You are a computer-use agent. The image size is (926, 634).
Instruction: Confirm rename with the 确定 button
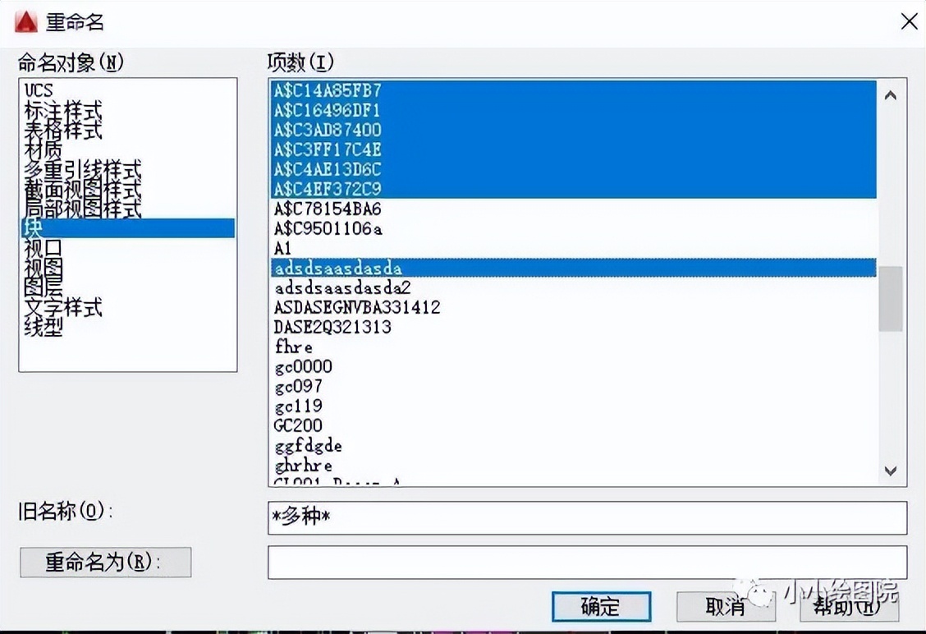click(601, 607)
